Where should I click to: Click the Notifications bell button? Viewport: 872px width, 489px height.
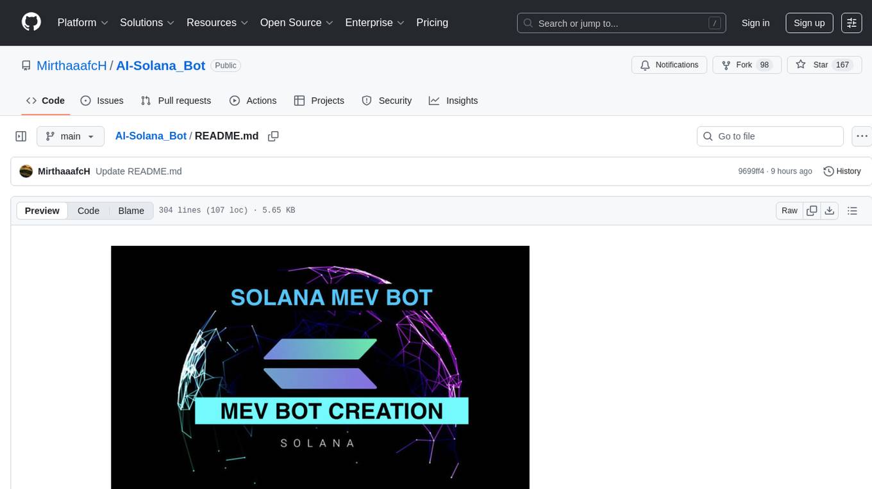coord(669,65)
